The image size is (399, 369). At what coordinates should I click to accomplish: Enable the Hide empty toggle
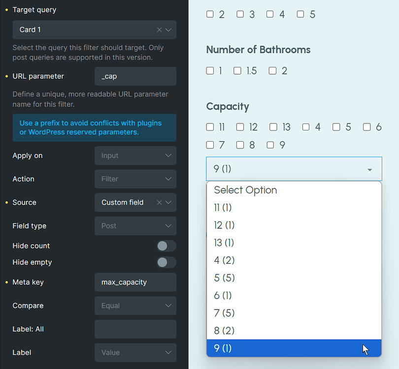(166, 262)
